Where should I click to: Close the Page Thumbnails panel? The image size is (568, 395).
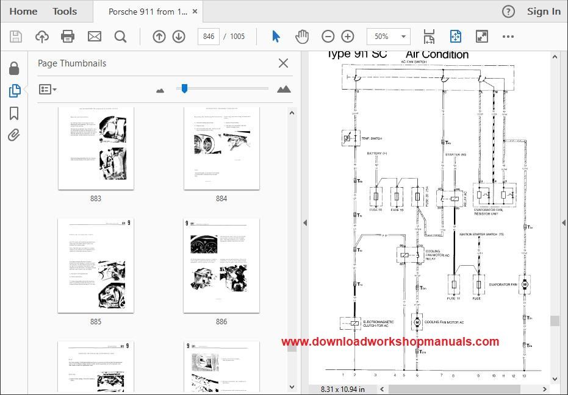[x=283, y=63]
